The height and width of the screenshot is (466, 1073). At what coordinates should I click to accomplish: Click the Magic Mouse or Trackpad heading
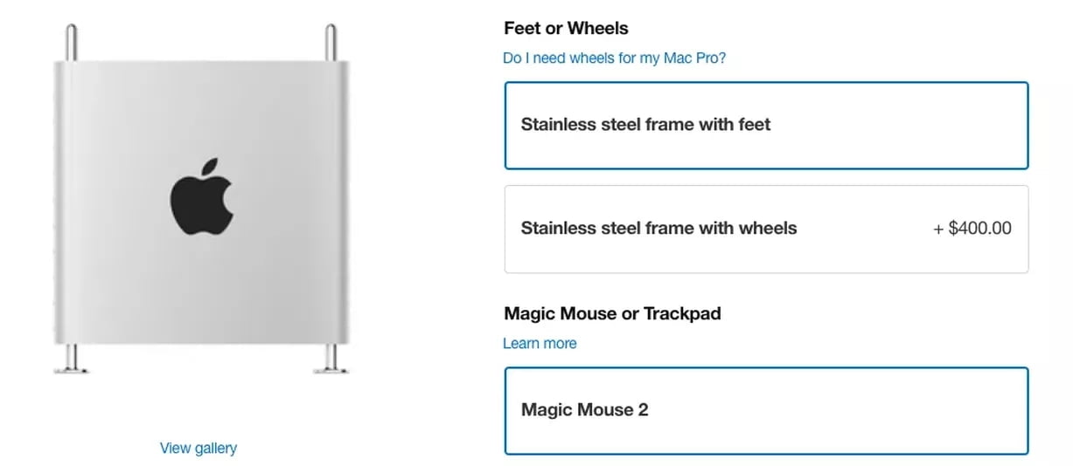pyautogui.click(x=612, y=313)
